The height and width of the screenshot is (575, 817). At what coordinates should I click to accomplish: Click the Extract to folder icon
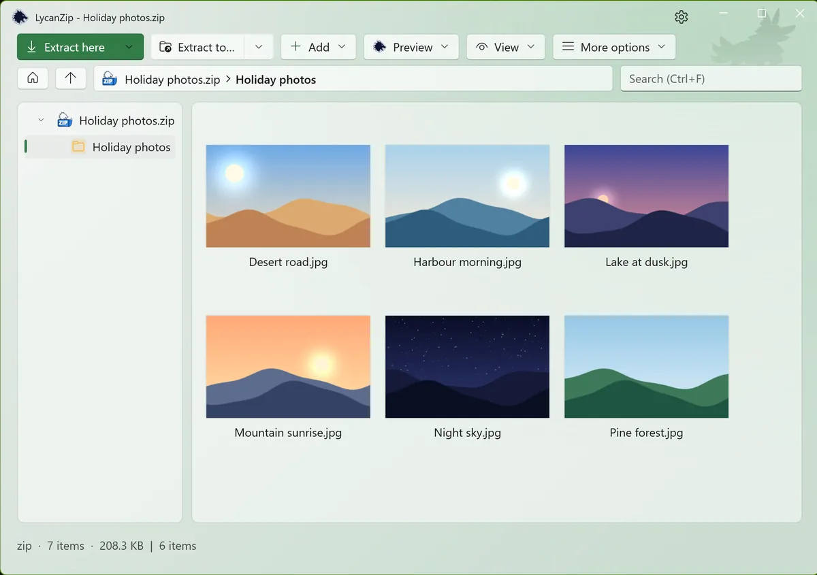click(x=165, y=47)
